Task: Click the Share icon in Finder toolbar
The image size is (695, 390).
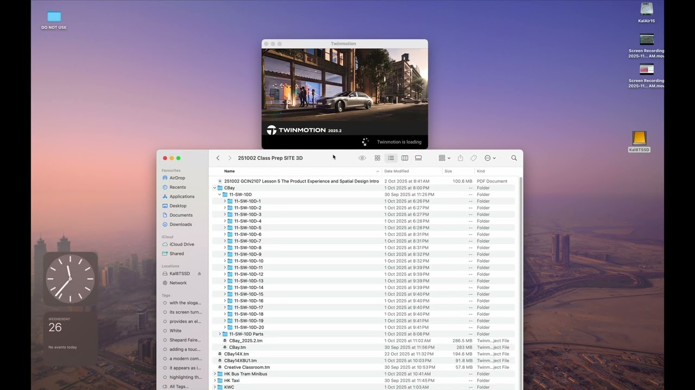Action: pyautogui.click(x=460, y=158)
